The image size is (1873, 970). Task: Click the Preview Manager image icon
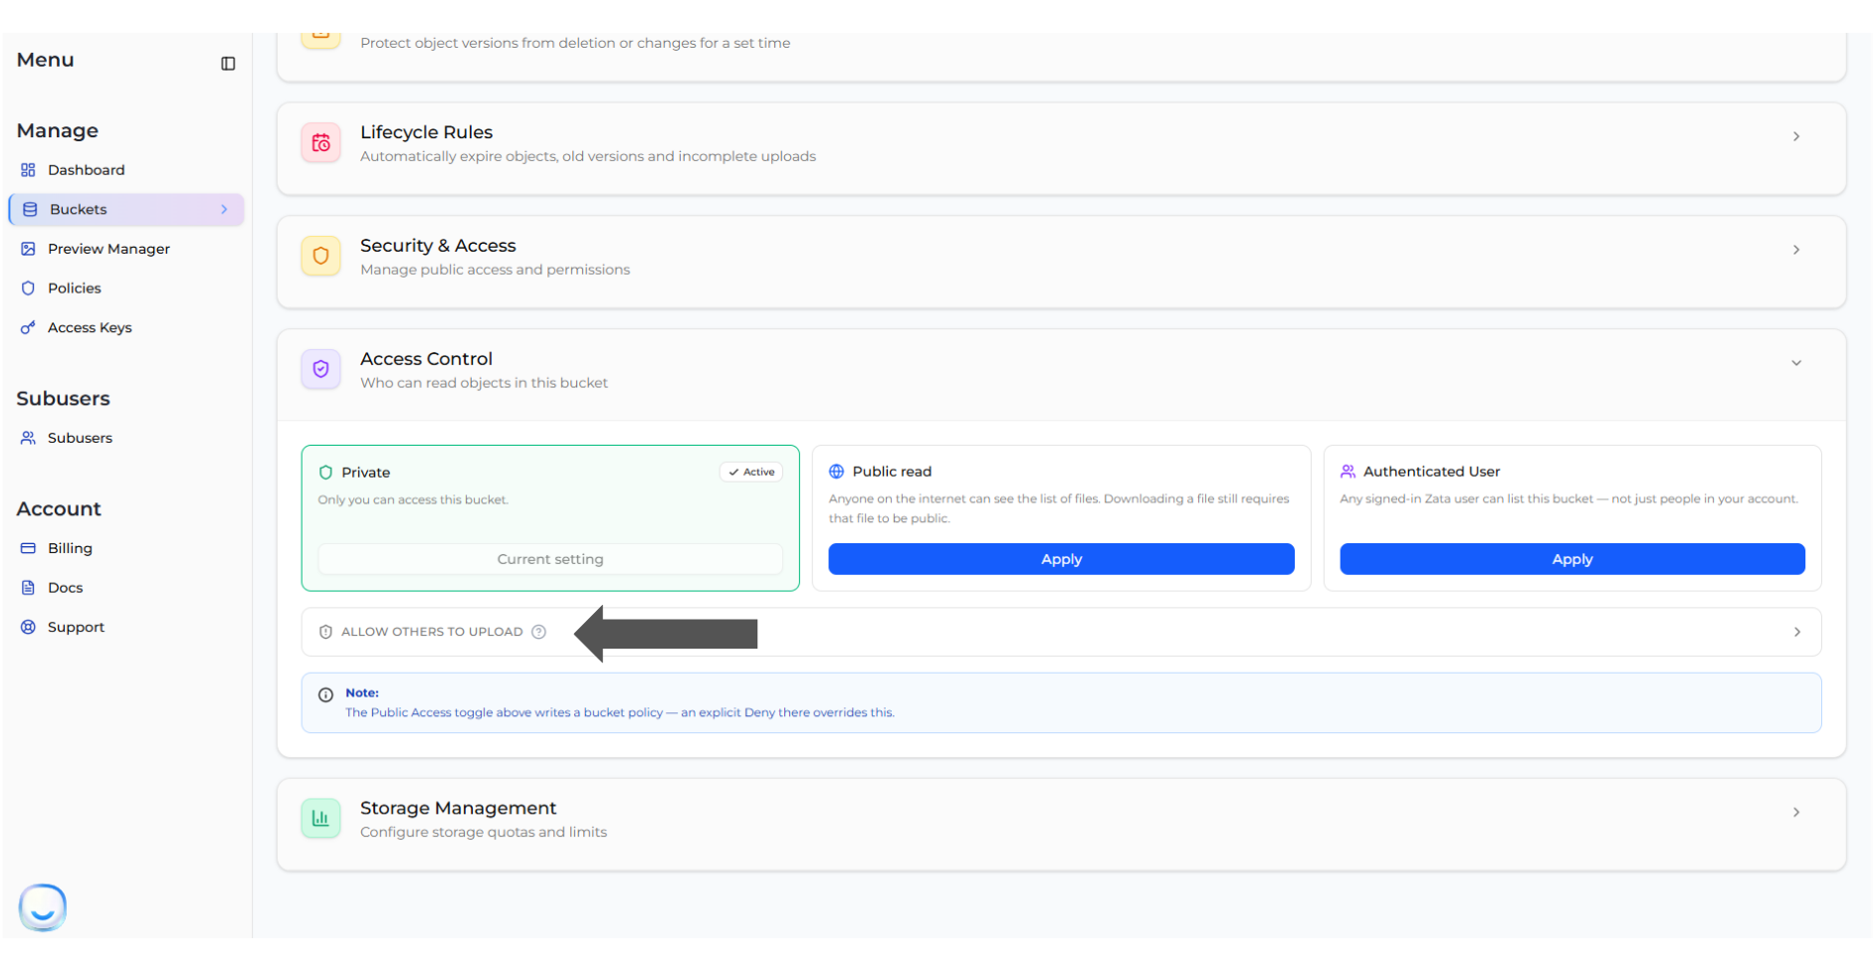(28, 249)
